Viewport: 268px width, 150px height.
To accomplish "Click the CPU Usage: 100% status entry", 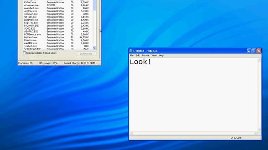I will [48, 63].
